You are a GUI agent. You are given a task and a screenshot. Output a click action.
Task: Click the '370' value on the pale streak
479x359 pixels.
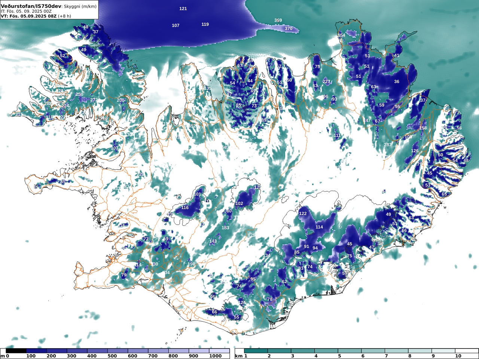[x=289, y=28]
